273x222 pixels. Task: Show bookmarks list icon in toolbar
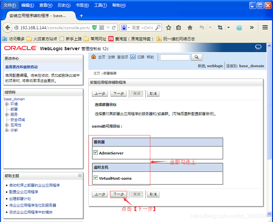click(178, 28)
